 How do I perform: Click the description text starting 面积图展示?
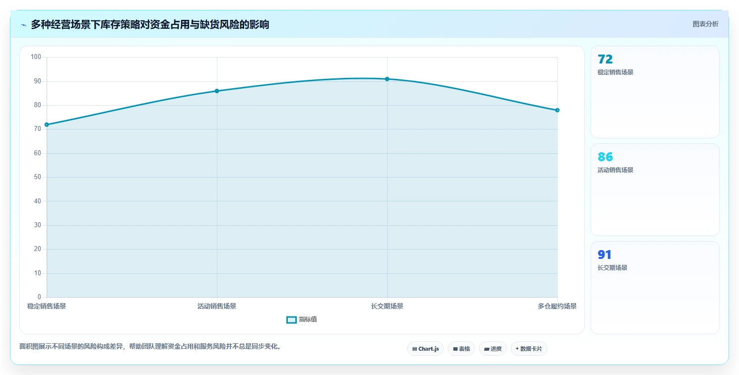tap(150, 346)
